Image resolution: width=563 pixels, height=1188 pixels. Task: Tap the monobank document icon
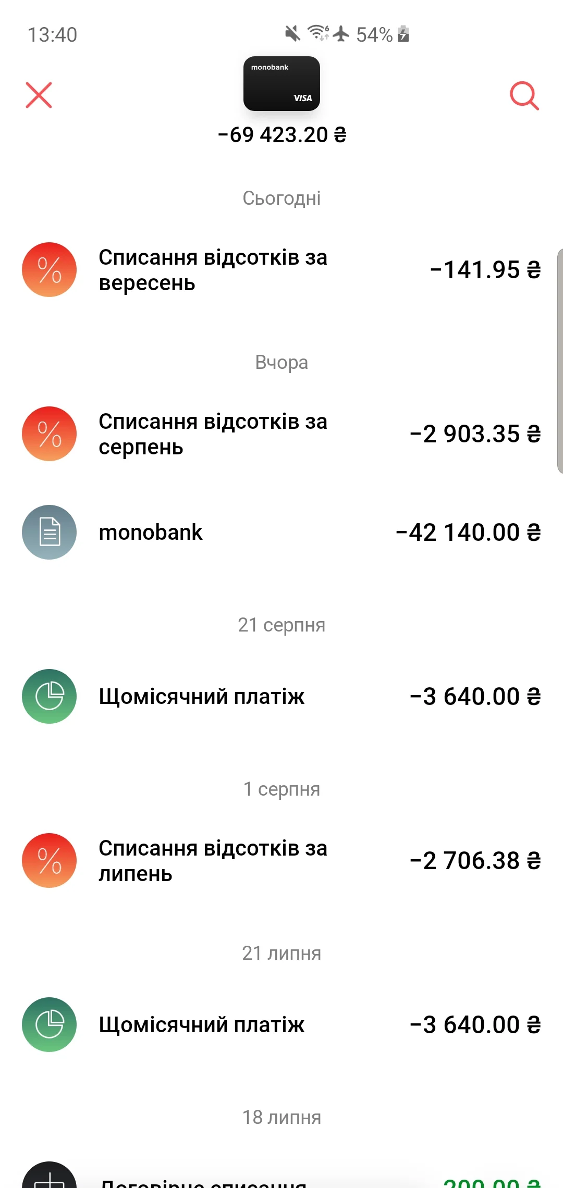tap(50, 533)
